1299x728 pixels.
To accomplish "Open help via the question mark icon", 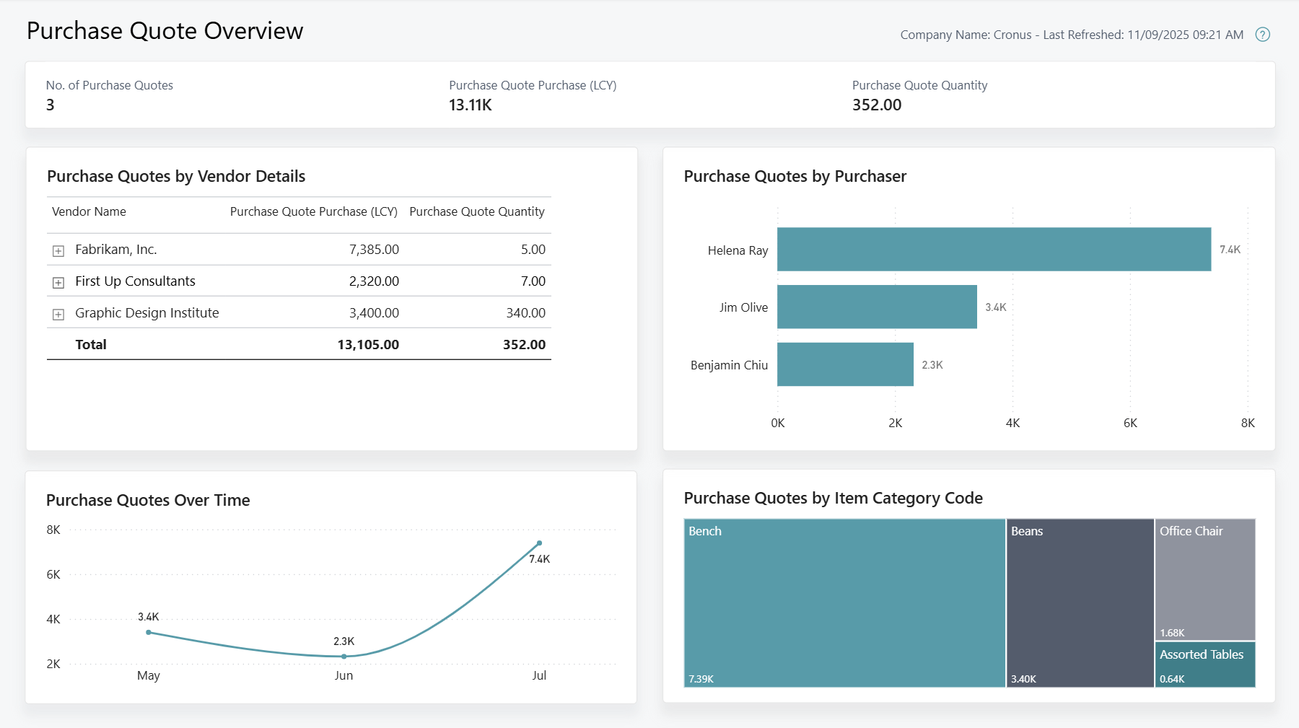I will pyautogui.click(x=1264, y=34).
